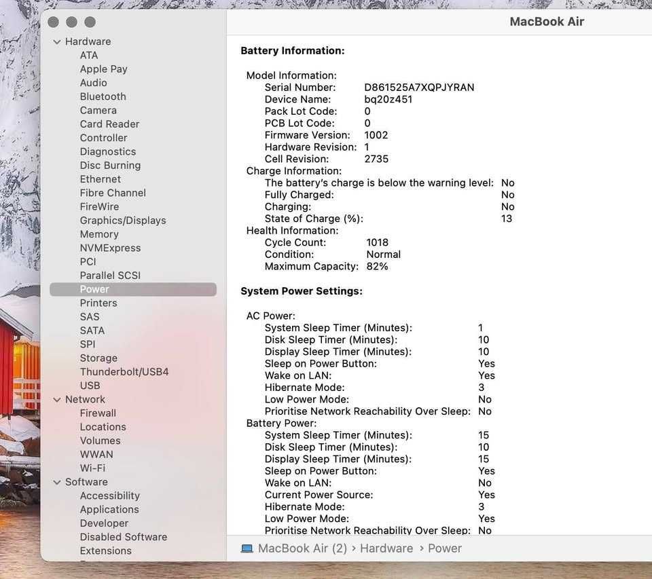Select FireWire in sidebar

(99, 206)
